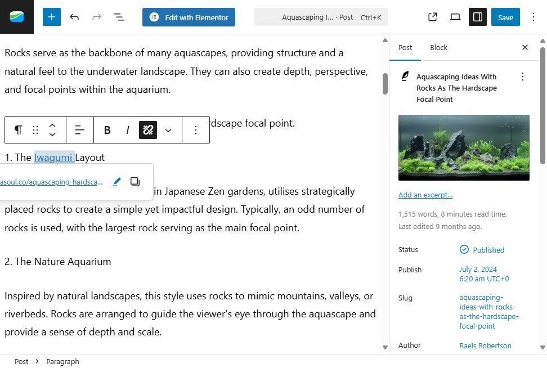View post in new tab icon
Viewport: 547px width, 368px height.
[433, 17]
